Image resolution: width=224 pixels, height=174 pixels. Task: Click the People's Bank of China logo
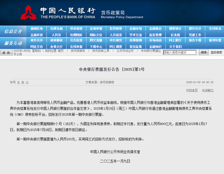click(x=29, y=13)
